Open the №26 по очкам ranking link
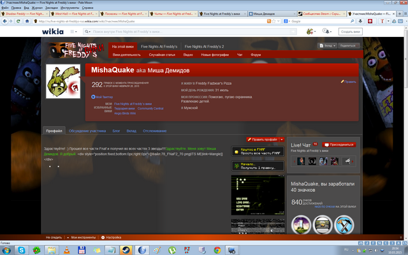This screenshot has height=255, width=408. coord(324,207)
